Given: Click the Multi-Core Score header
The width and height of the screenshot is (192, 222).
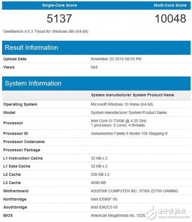Looking at the screenshot, I should click(x=170, y=5).
